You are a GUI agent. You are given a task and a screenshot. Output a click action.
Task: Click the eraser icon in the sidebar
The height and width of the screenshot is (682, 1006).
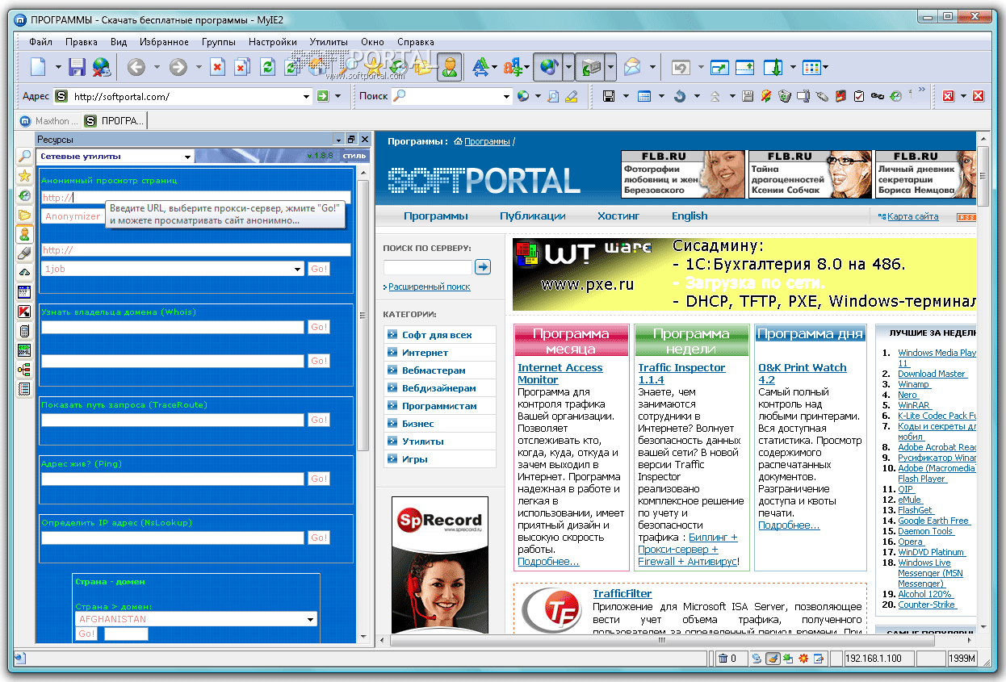[x=24, y=253]
